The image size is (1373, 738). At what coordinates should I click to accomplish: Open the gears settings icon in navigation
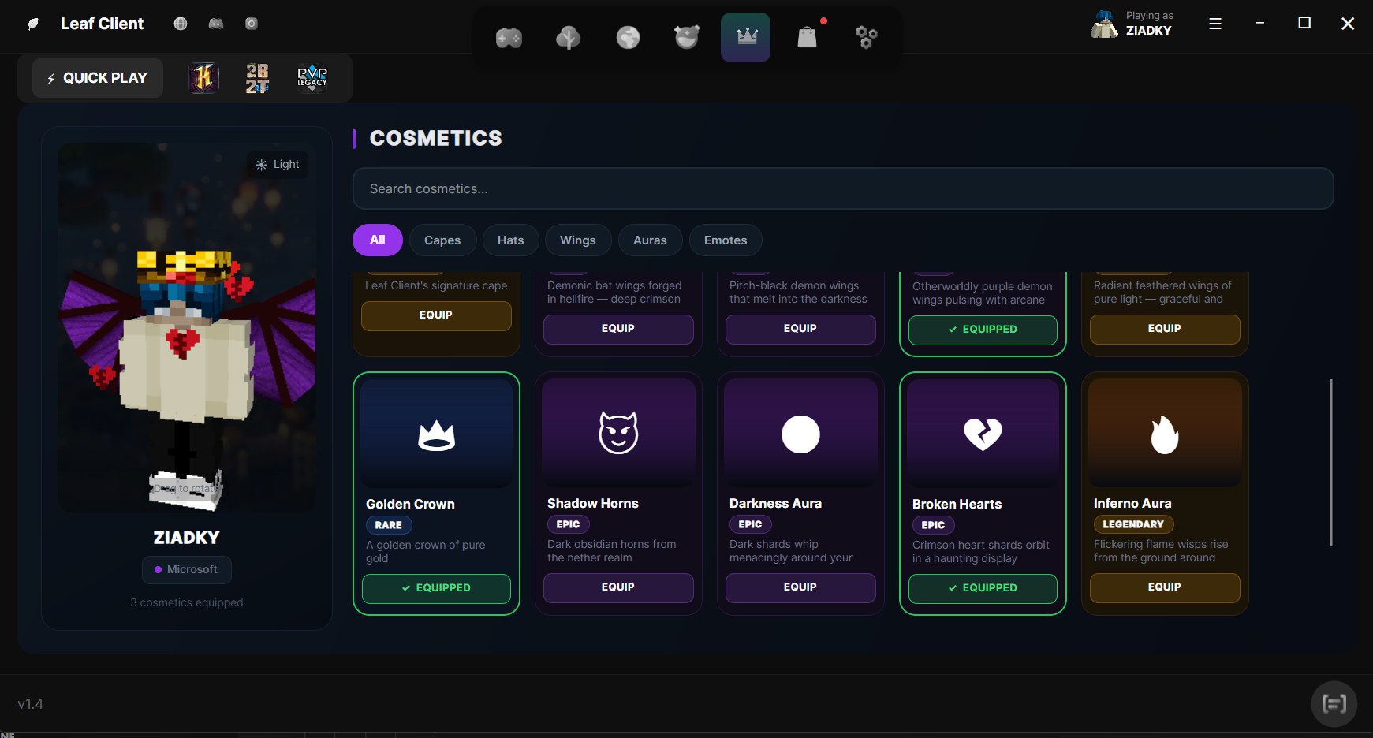[x=867, y=37]
